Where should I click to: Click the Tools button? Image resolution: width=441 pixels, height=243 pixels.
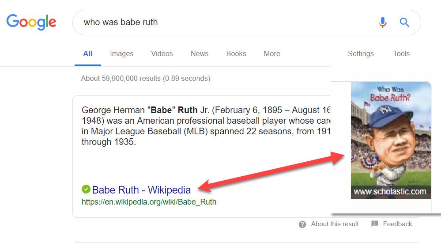coord(401,54)
